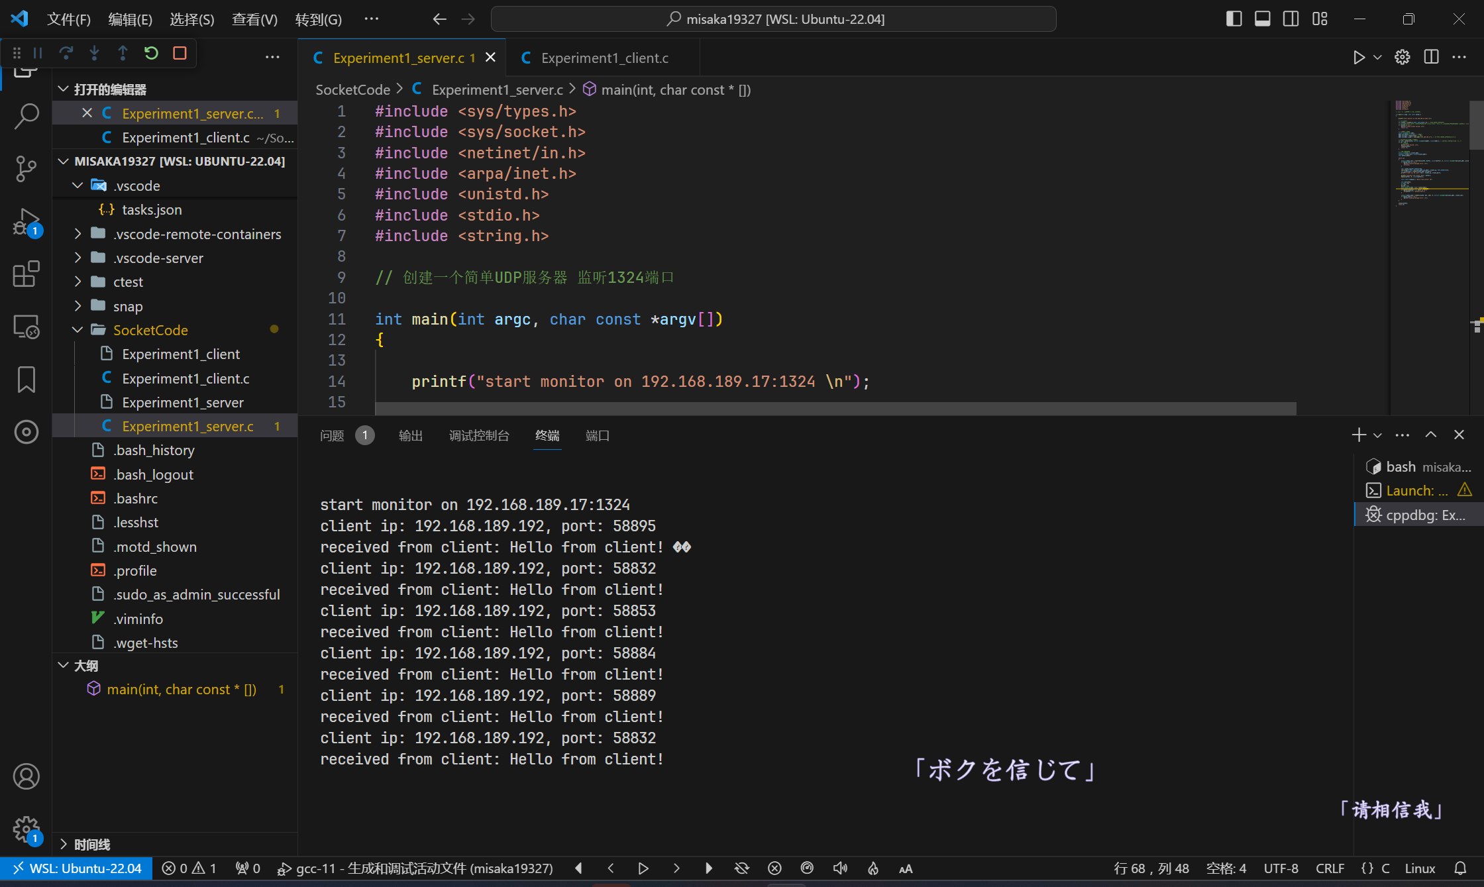The height and width of the screenshot is (887, 1484).
Task: Open the dropdown next to run button
Action: [1377, 58]
